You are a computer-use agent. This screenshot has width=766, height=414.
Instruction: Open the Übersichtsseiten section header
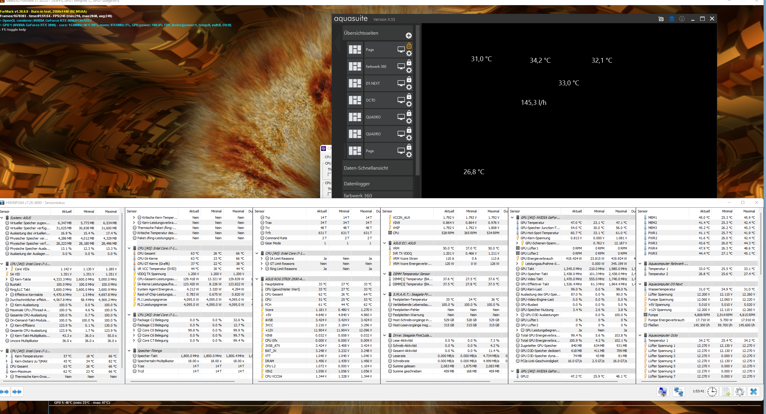point(378,33)
